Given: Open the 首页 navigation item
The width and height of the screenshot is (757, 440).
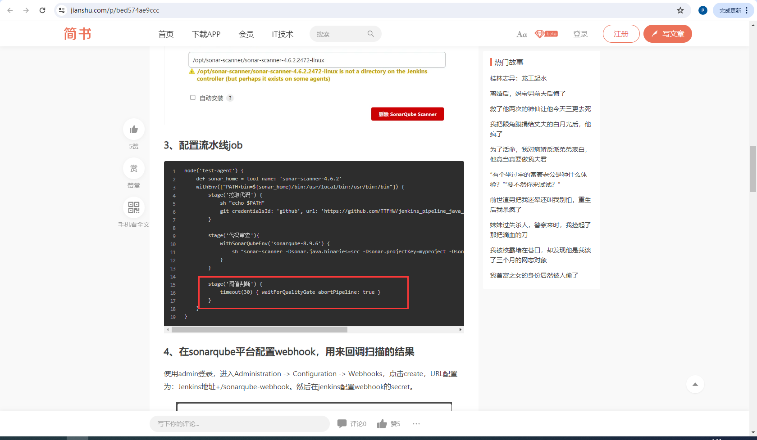Looking at the screenshot, I should pos(166,34).
